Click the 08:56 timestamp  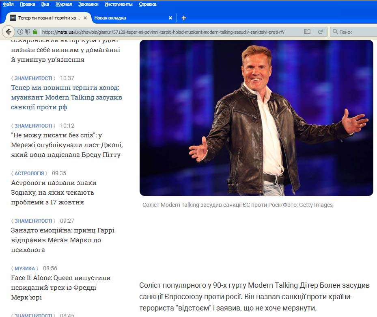(50, 268)
